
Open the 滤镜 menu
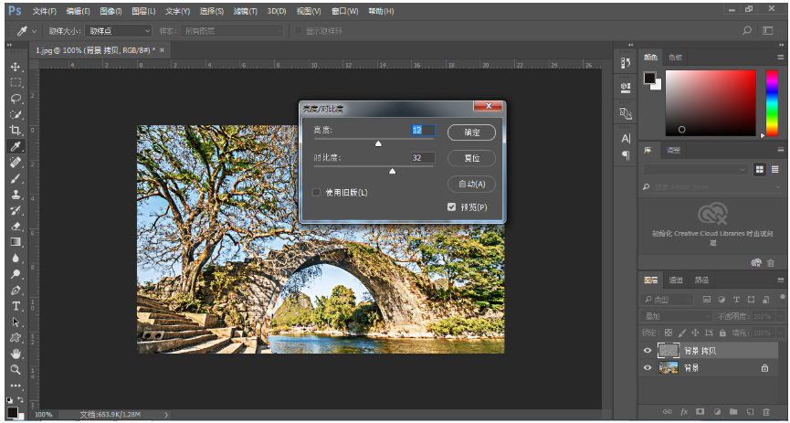244,12
